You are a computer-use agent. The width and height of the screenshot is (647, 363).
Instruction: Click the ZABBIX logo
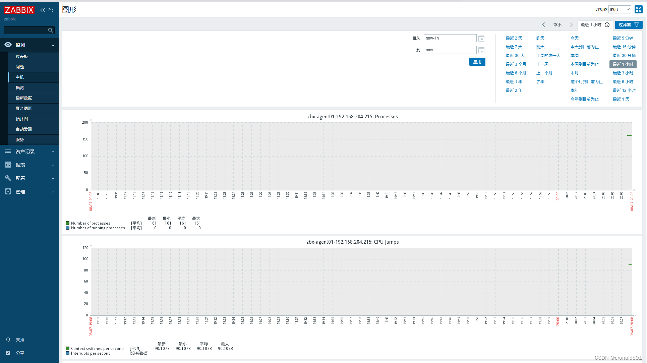click(19, 10)
